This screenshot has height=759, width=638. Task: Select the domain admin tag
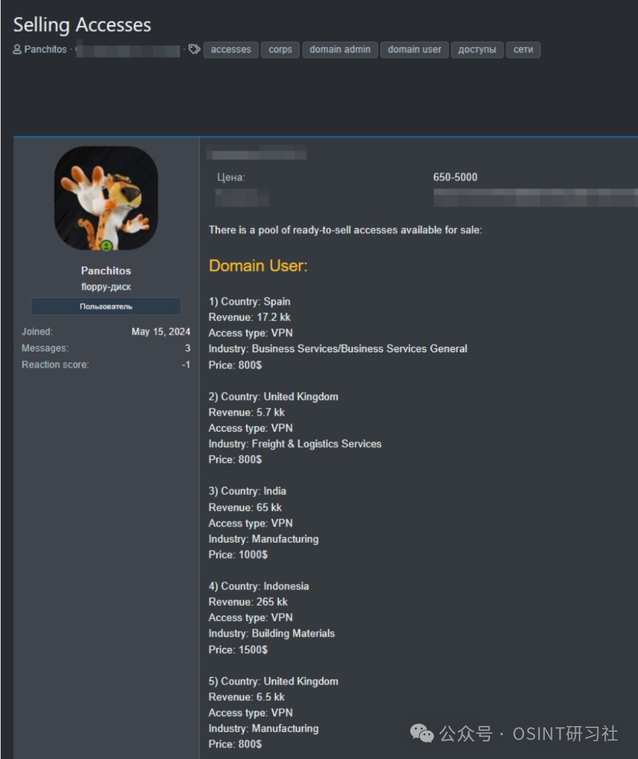coord(340,49)
